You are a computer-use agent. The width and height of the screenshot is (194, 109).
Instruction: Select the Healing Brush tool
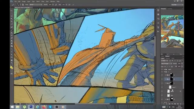(12, 27)
